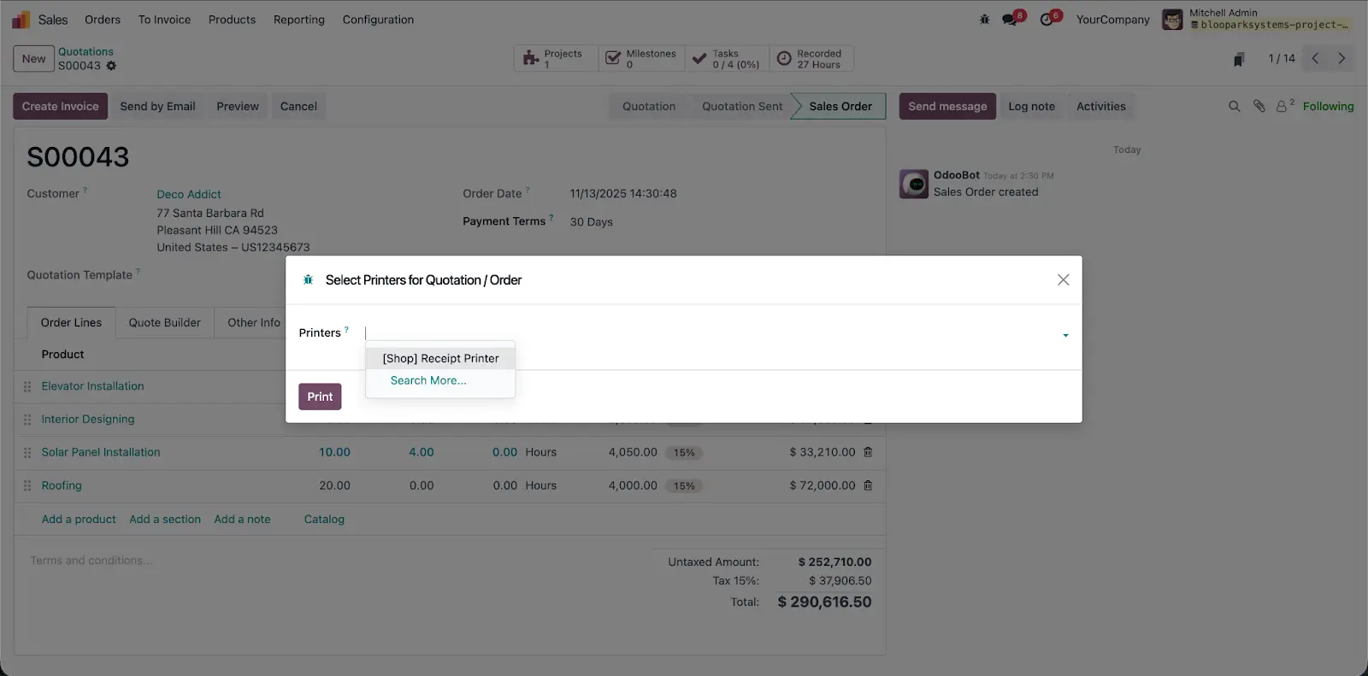Open the Activities chatter button
The width and height of the screenshot is (1368, 676).
click(x=1101, y=106)
